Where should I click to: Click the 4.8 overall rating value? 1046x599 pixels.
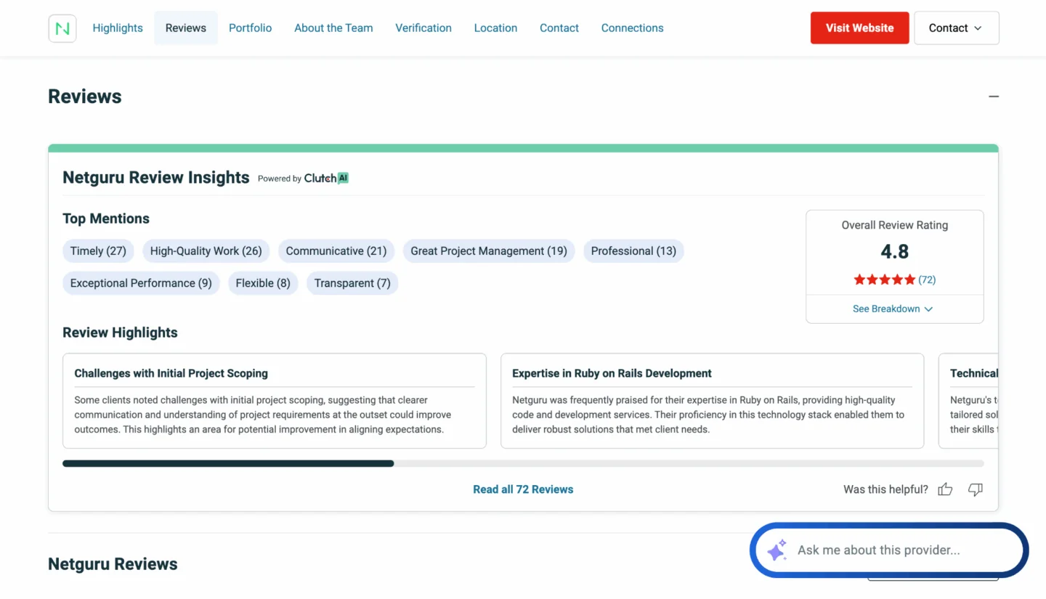[x=895, y=252]
